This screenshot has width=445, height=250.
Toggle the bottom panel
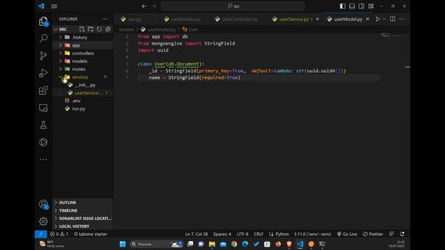coord(352,6)
